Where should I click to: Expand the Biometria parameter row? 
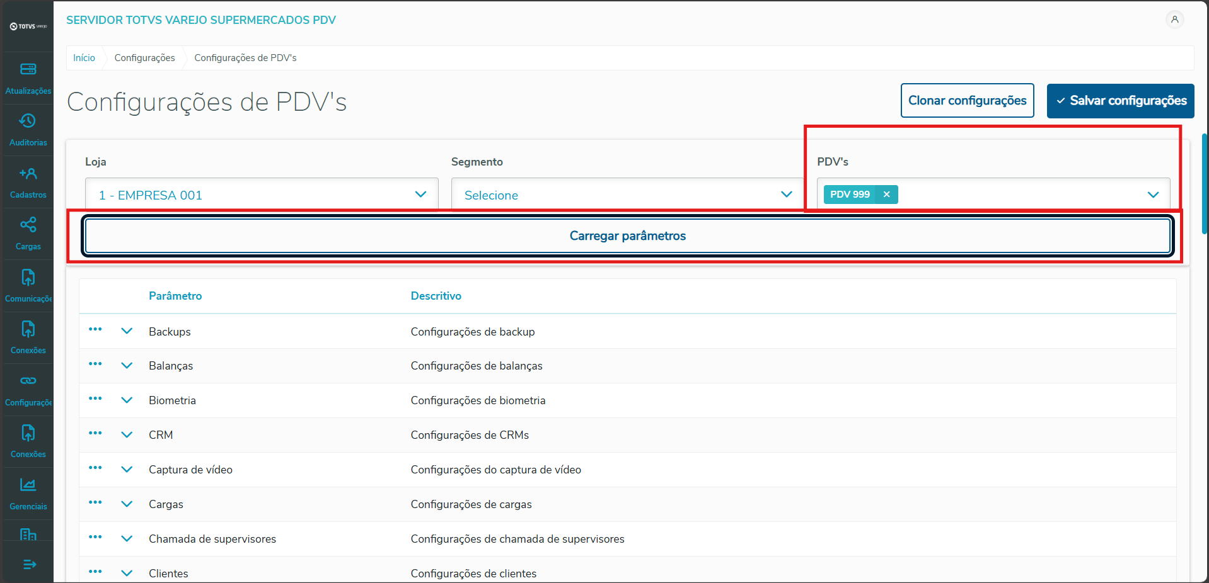127,400
